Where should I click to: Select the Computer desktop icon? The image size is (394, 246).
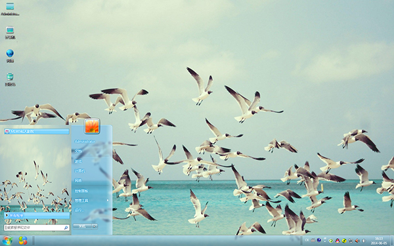coord(10,32)
